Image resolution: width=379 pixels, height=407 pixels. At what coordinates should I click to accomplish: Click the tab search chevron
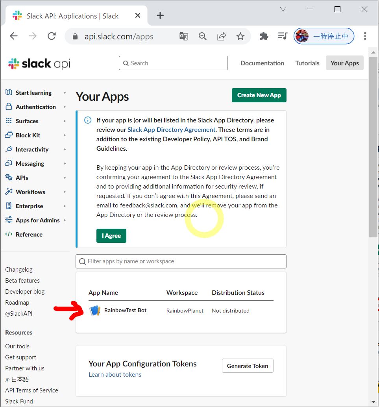coord(283,9)
